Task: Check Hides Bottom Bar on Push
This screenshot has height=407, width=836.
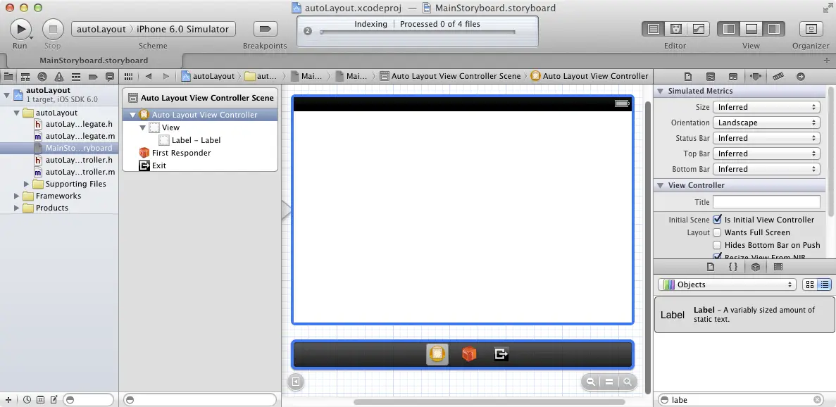Action: (x=717, y=245)
